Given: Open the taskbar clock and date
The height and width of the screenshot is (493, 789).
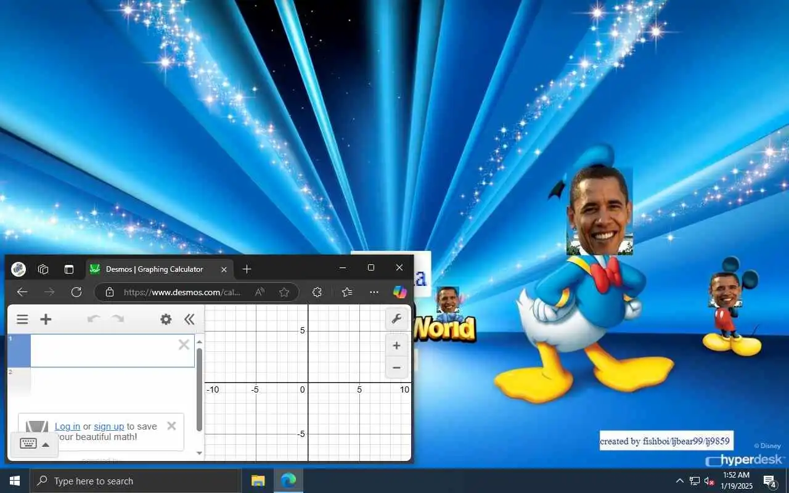Looking at the screenshot, I should tap(736, 481).
